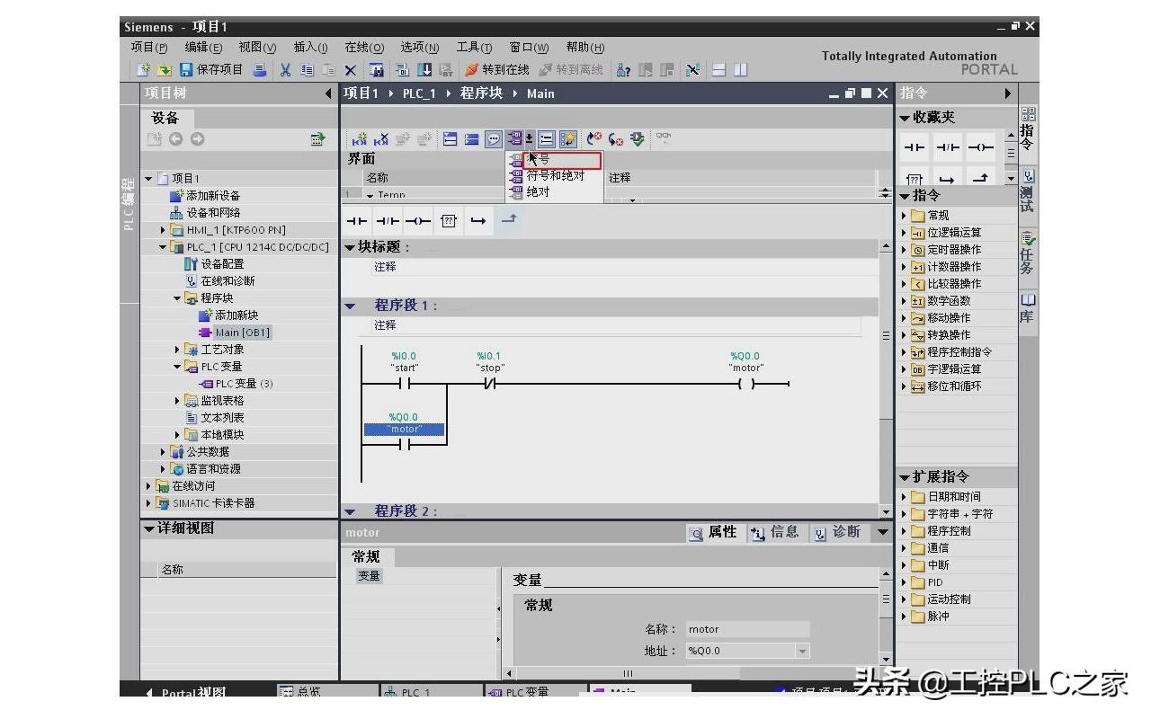Expand SIMATIC 卡读卡器 node
The height and width of the screenshot is (719, 1151).
(149, 503)
